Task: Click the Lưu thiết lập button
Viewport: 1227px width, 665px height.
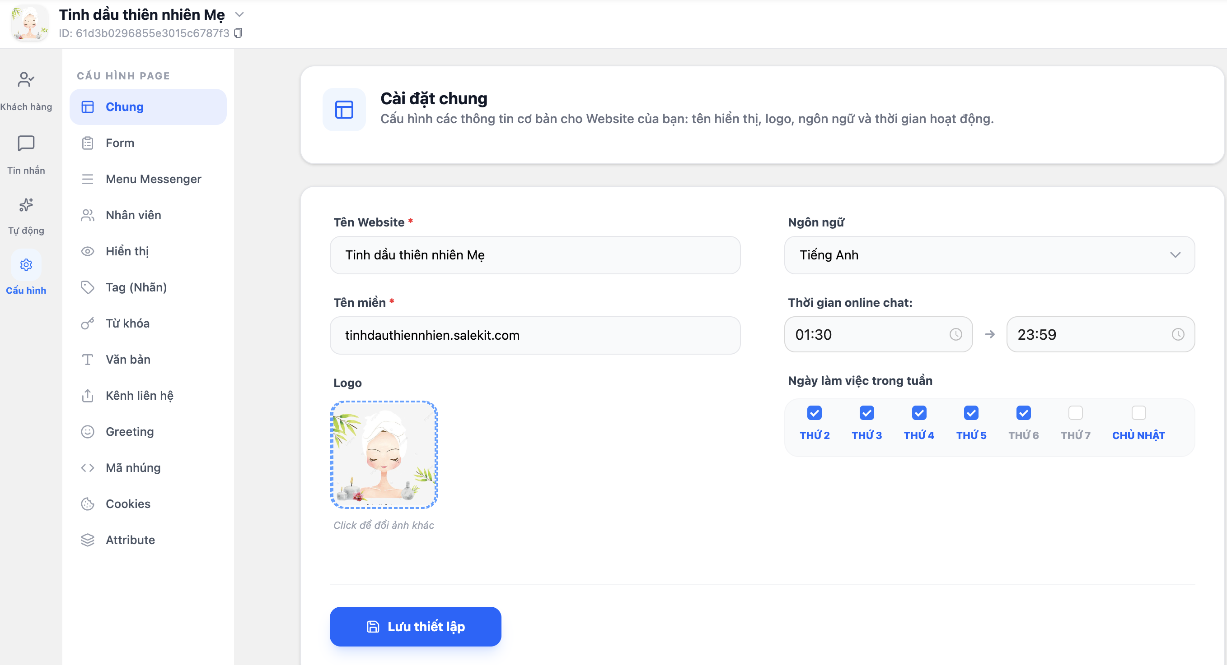Action: (415, 626)
